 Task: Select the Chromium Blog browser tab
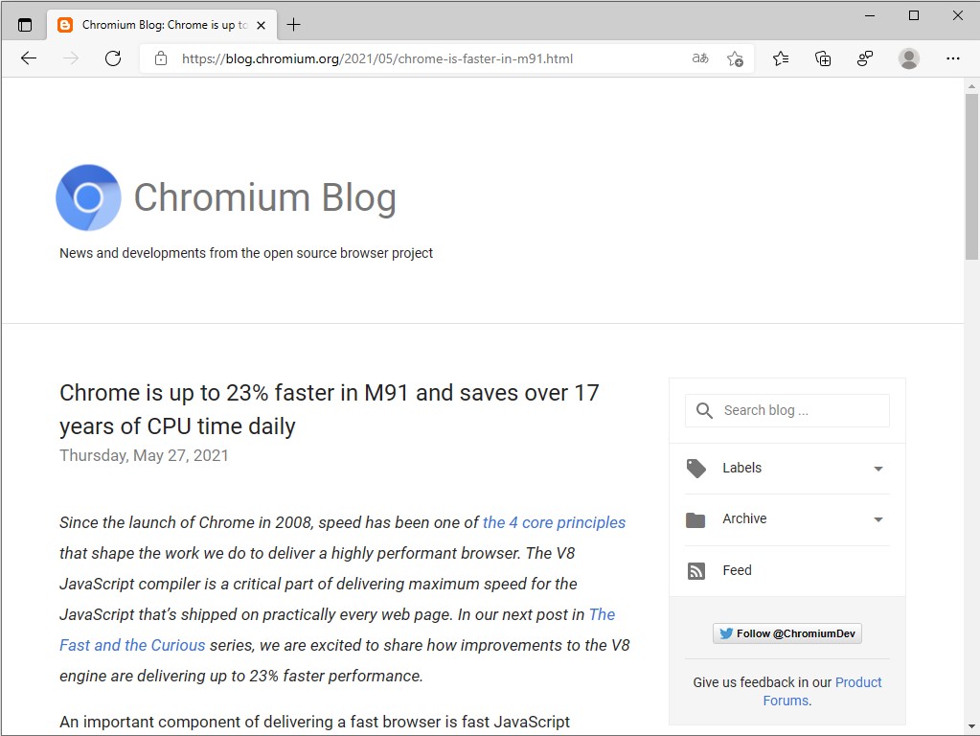pos(158,25)
